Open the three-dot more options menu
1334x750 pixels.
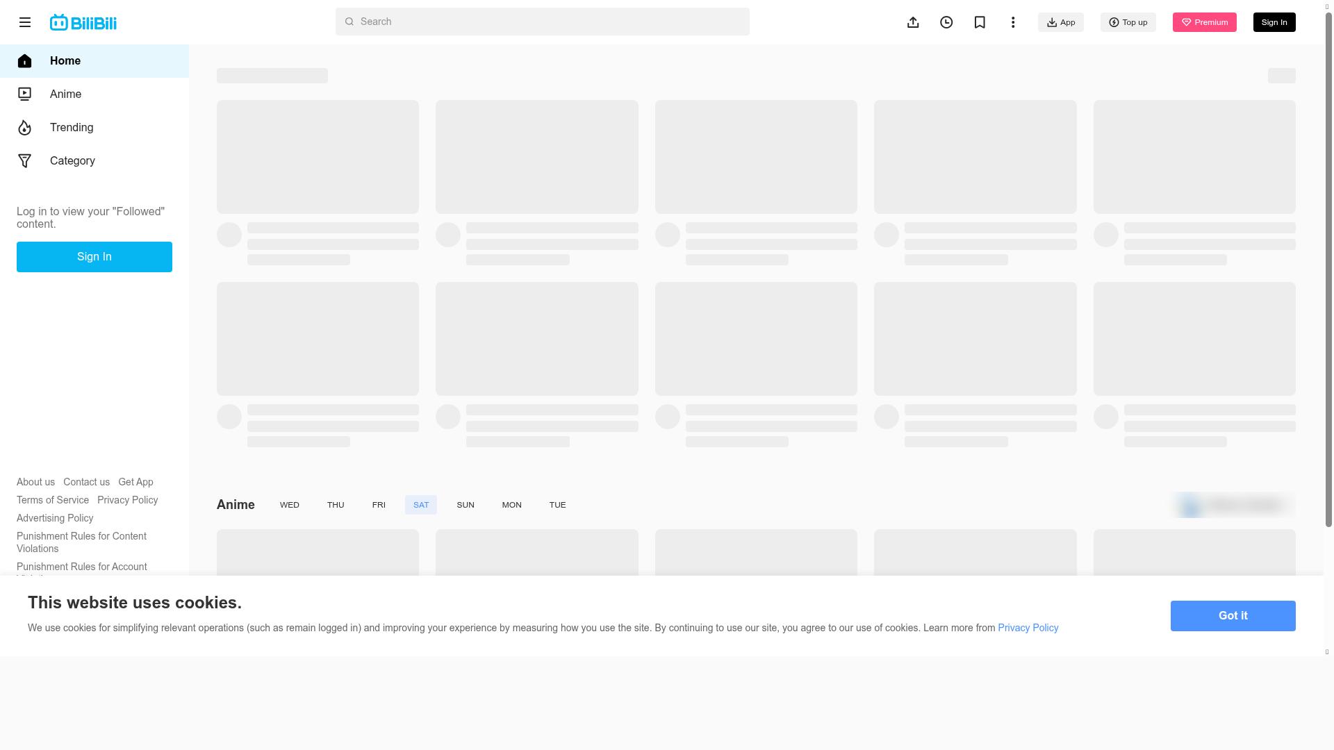1013,22
